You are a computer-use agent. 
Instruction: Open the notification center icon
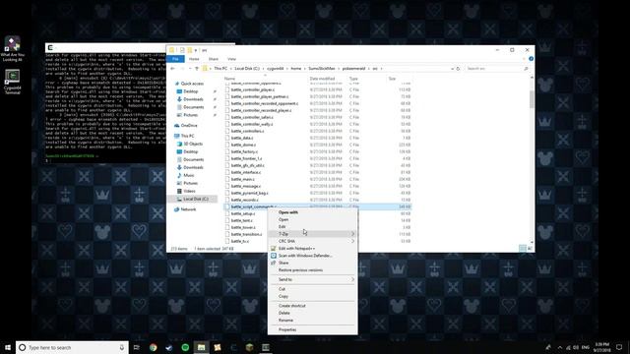(x=619, y=347)
